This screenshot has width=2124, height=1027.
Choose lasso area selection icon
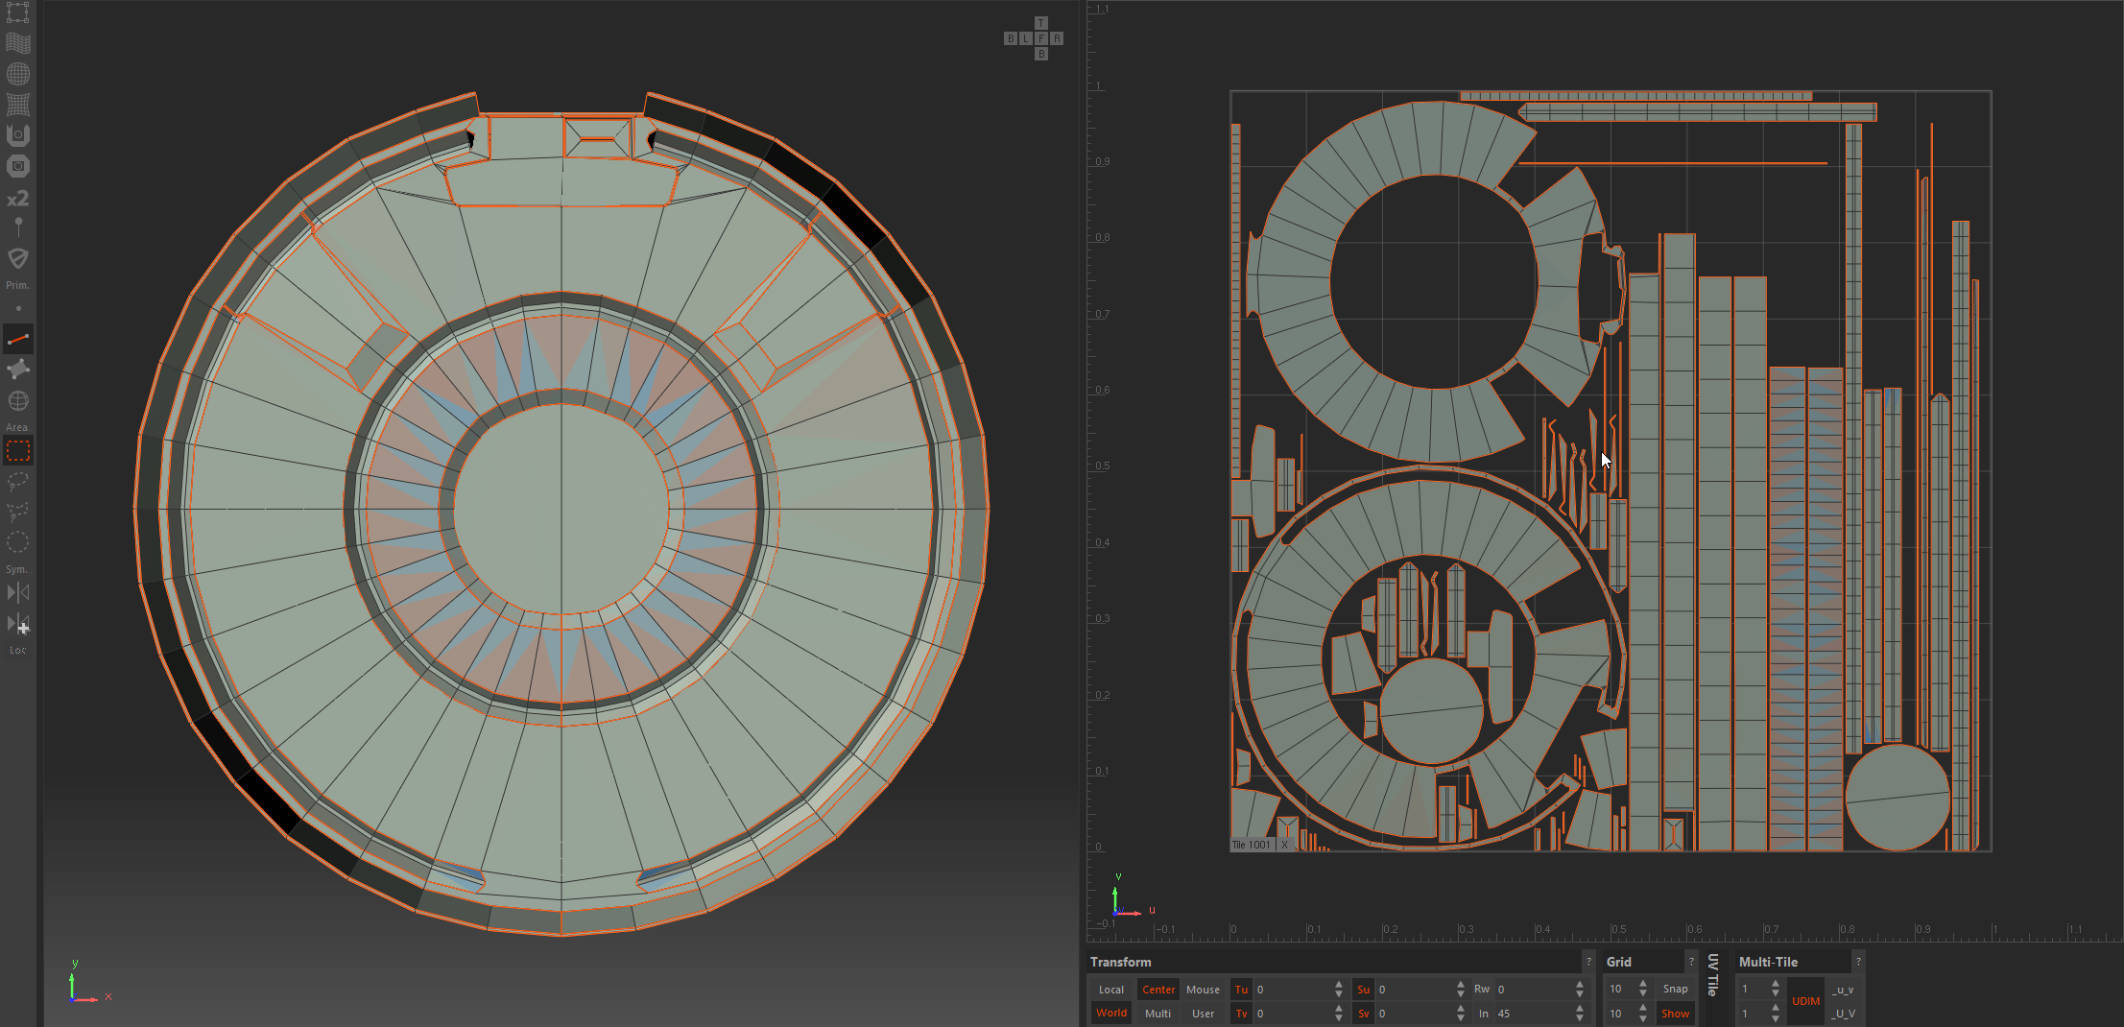(x=18, y=481)
